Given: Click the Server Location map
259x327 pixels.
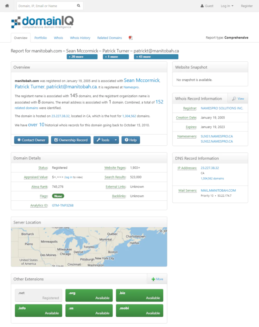Looking at the screenshot, I should coord(89,247).
